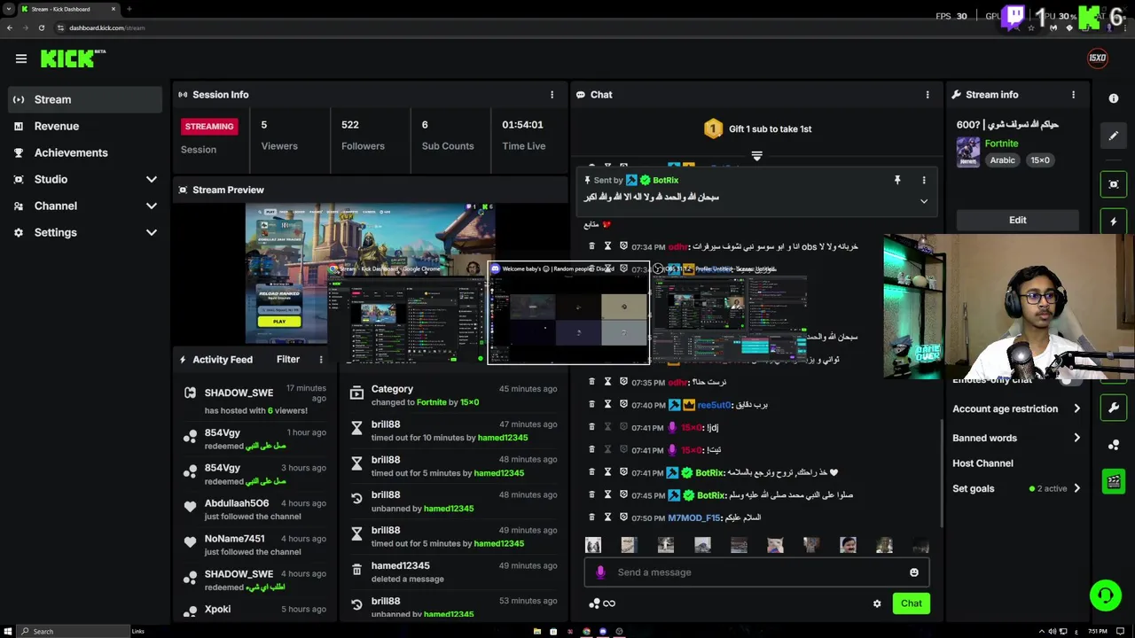This screenshot has height=638, width=1135.
Task: Open chat settings gear next to Chat button
Action: [877, 603]
